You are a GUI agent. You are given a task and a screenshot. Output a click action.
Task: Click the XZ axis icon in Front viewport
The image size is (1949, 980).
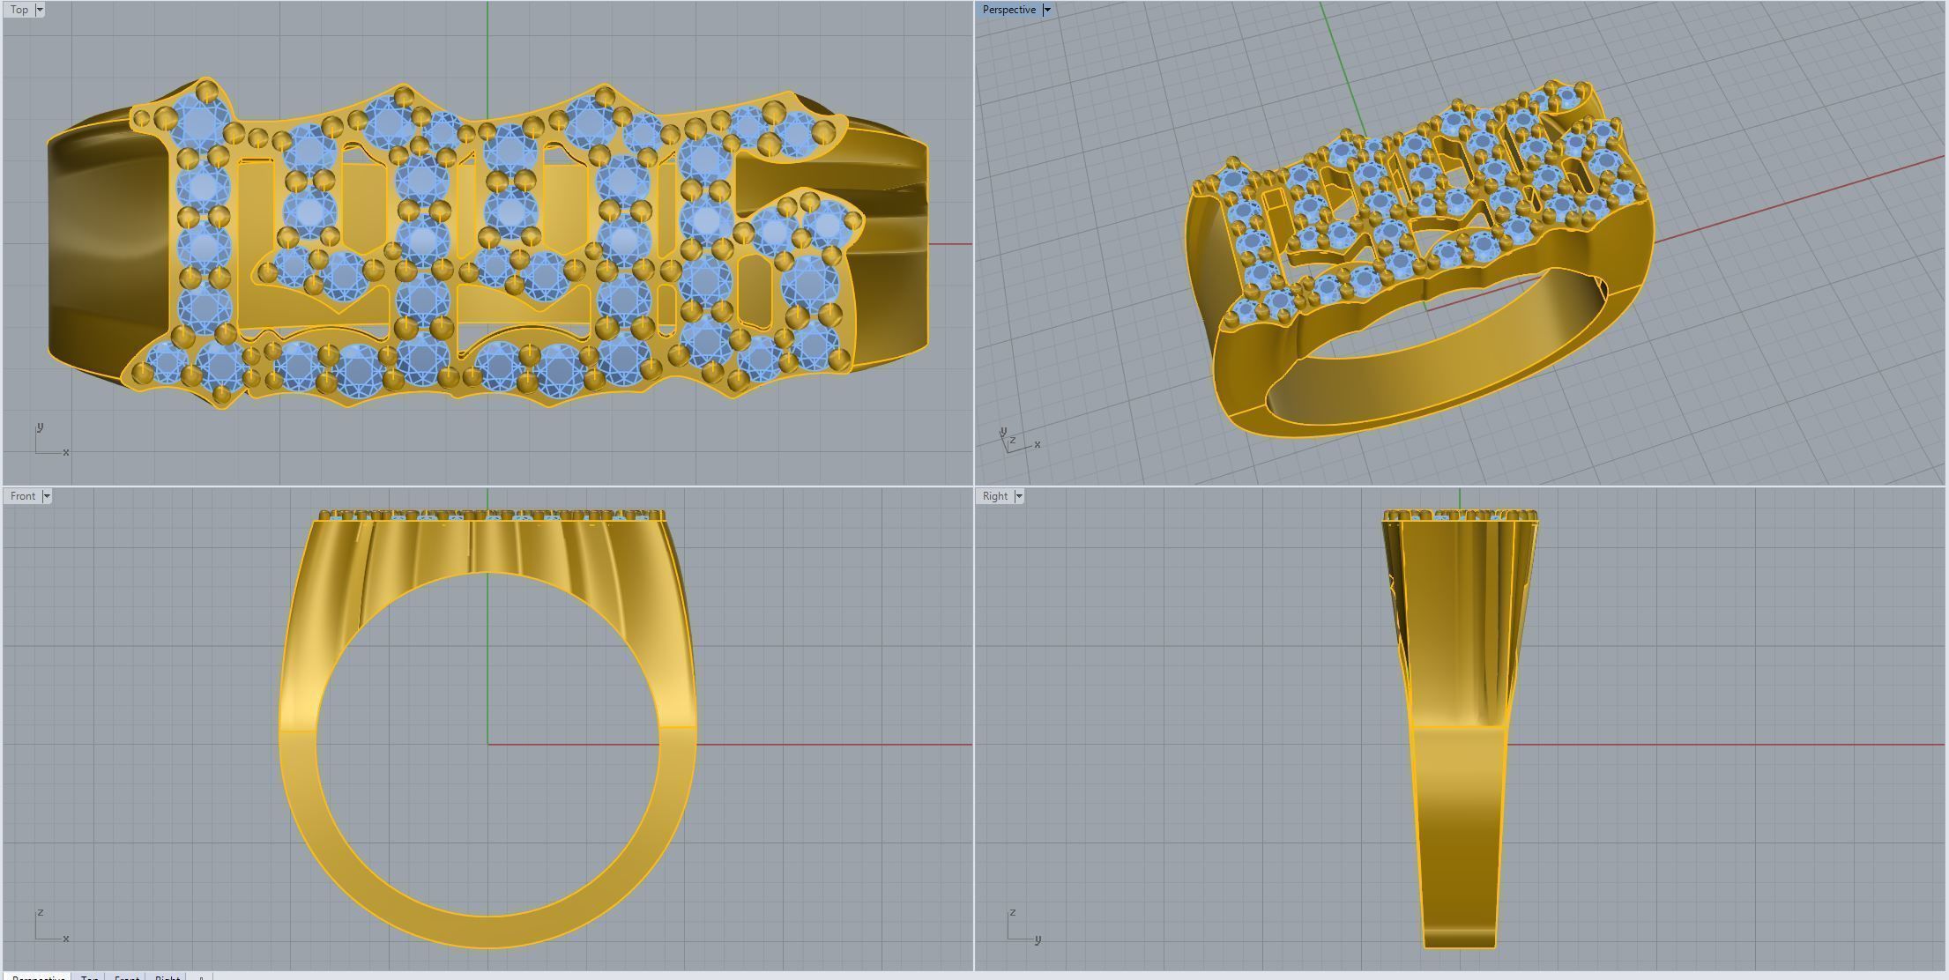pos(50,927)
